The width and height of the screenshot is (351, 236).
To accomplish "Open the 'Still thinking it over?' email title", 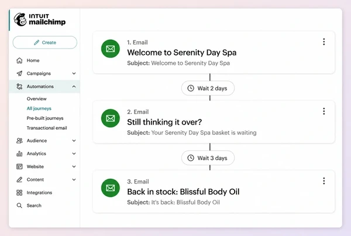I will tap(164, 122).
